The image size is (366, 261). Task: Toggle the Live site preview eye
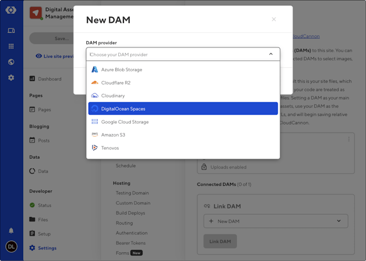point(39,56)
